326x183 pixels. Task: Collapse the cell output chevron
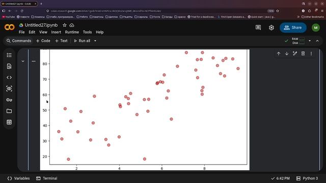point(23,61)
